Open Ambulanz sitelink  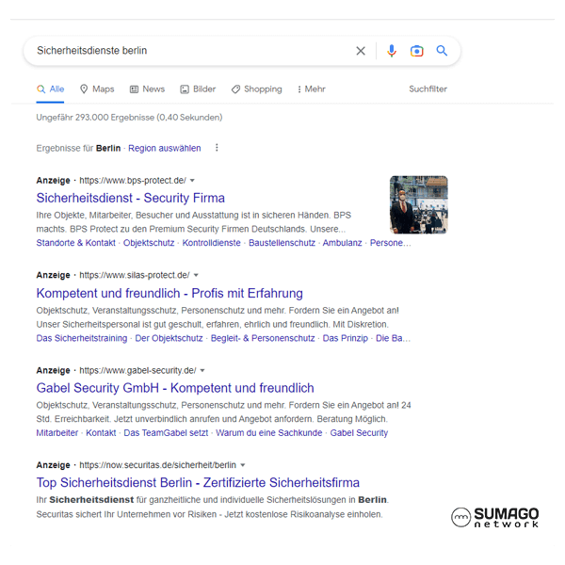pos(343,243)
